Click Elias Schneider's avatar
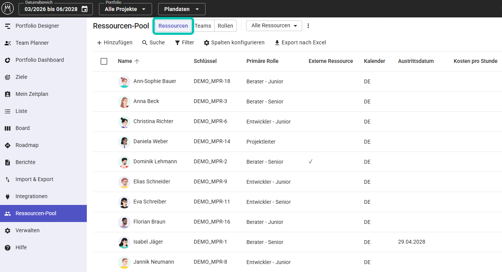The height and width of the screenshot is (272, 502). [x=124, y=182]
